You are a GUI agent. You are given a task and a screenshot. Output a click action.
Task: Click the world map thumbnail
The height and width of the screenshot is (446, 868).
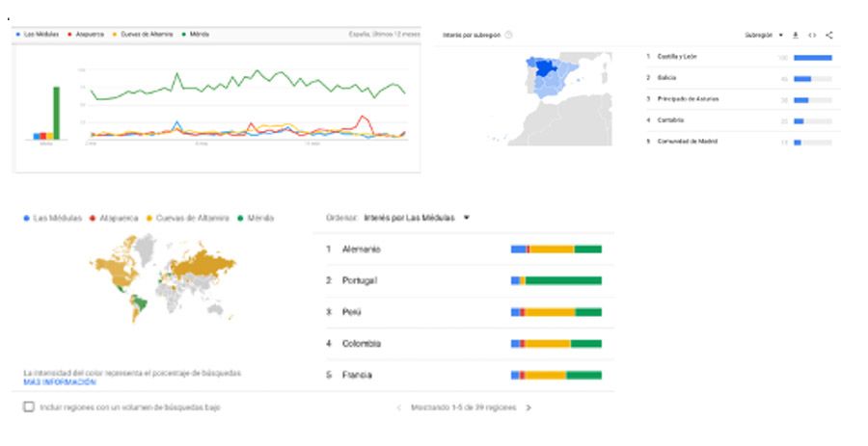click(159, 275)
